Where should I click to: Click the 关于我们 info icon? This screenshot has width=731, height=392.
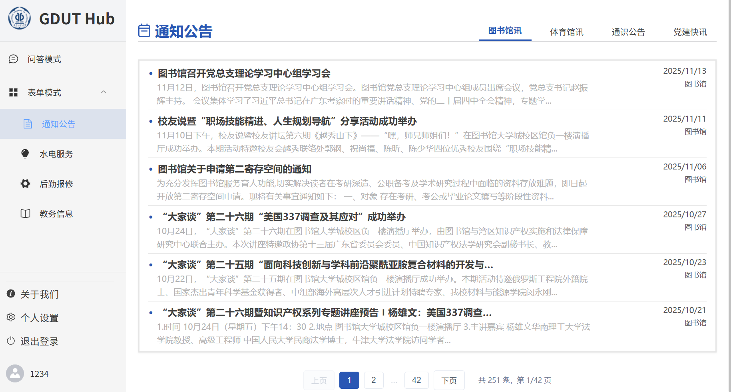point(11,294)
